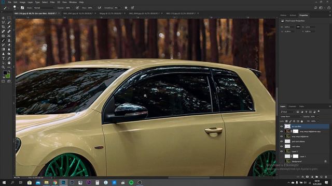The width and height of the screenshot is (332, 186).
Task: Switch to the Channels tab
Action: (x=293, y=106)
